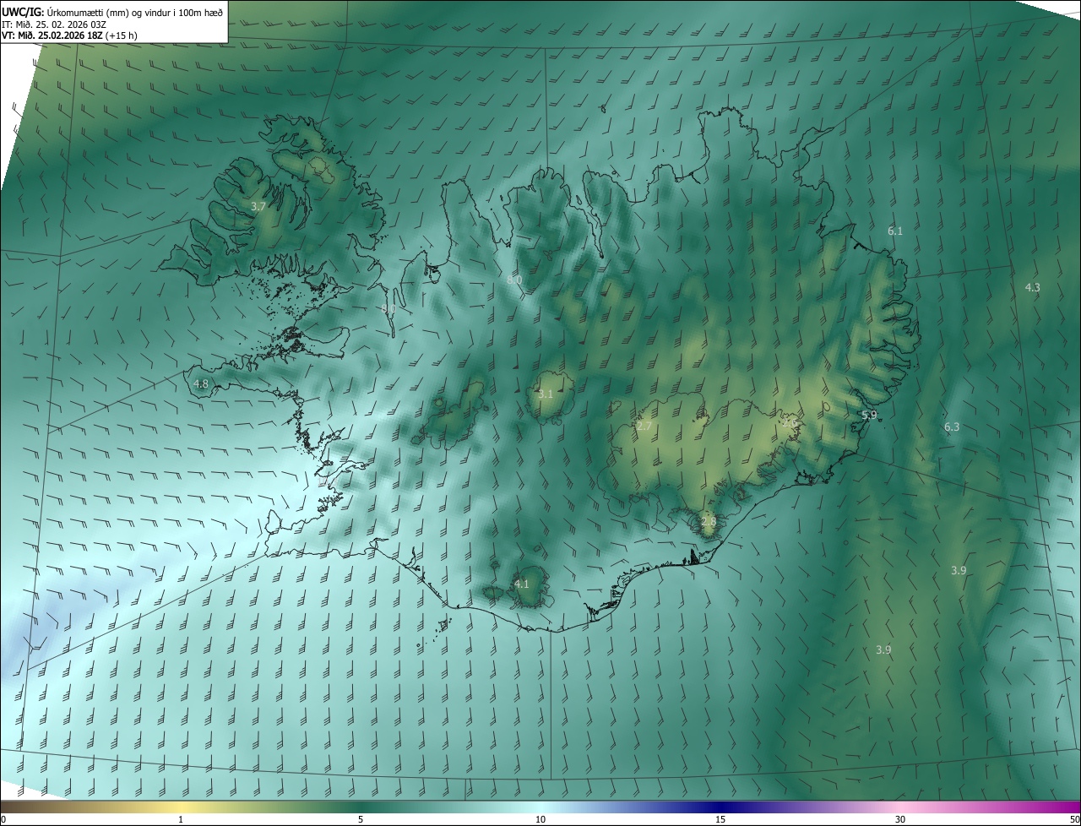This screenshot has width=1081, height=826.
Task: Click the 'UWC/IG: Úrkomumætti (mm)' map title
Action: 112,12
